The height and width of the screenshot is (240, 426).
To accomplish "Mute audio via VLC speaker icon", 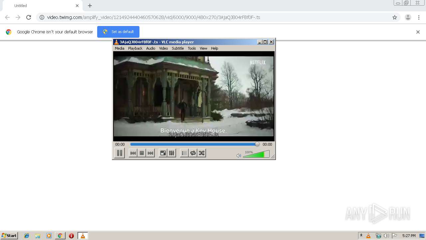I will tap(239, 156).
